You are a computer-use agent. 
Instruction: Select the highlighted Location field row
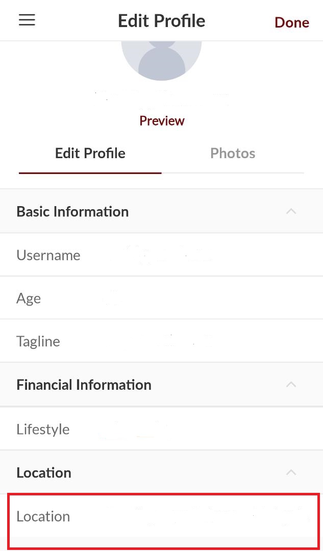click(x=163, y=516)
